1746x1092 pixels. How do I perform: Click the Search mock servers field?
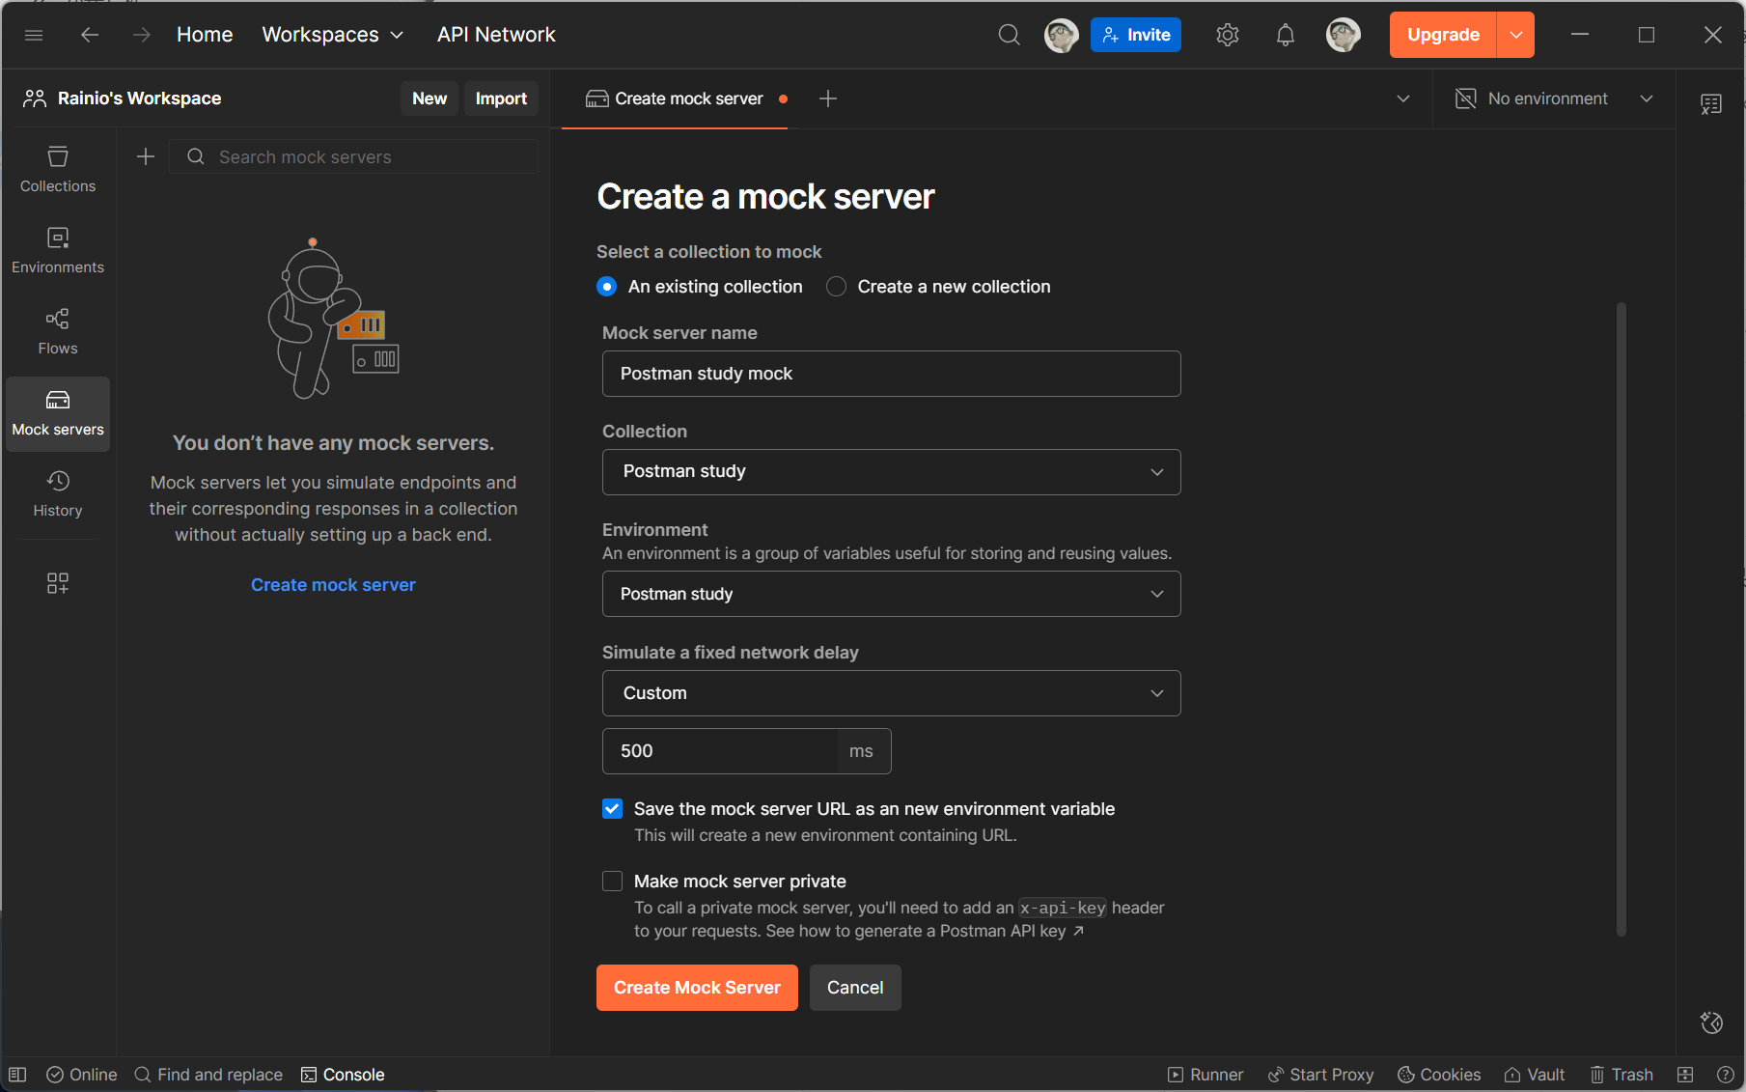354,156
